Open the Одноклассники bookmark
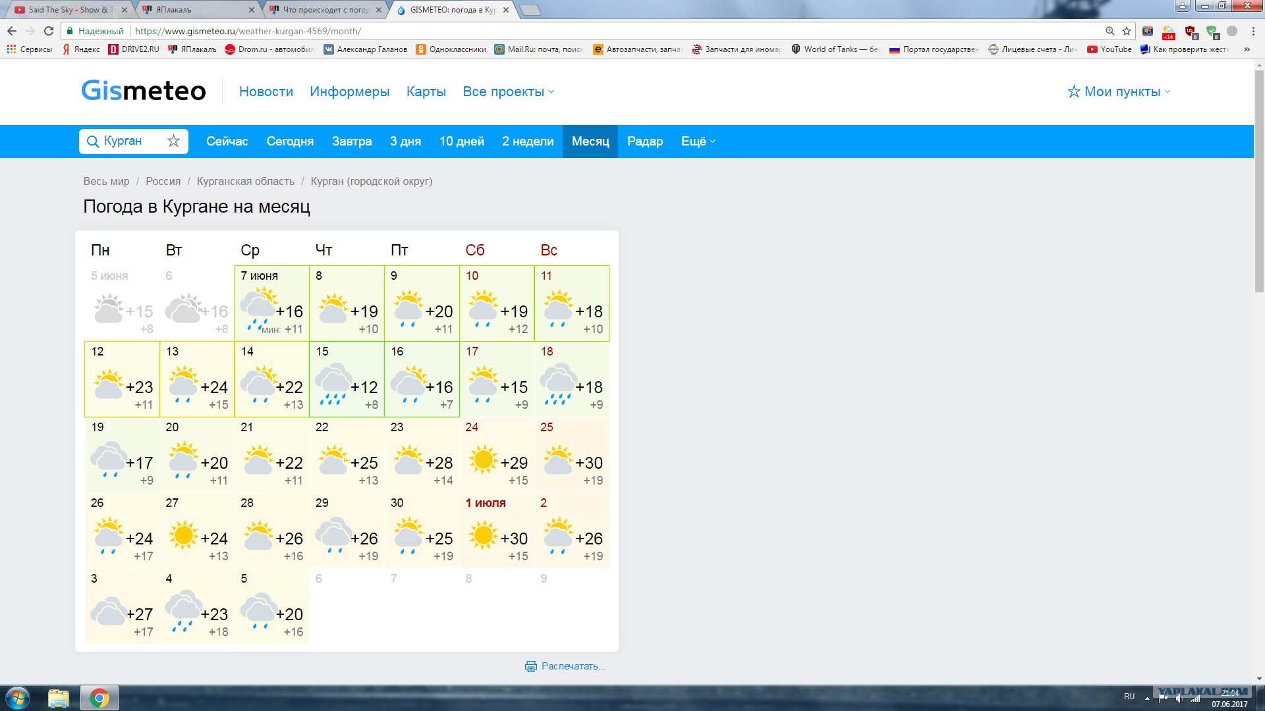 tap(451, 49)
